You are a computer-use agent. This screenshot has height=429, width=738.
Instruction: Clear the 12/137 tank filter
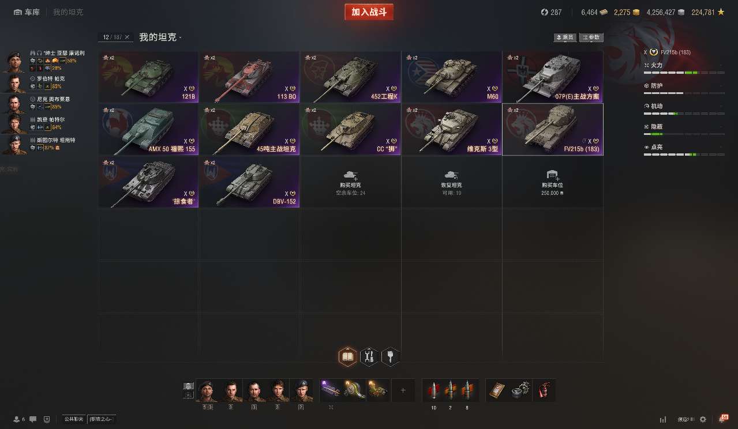pyautogui.click(x=127, y=37)
